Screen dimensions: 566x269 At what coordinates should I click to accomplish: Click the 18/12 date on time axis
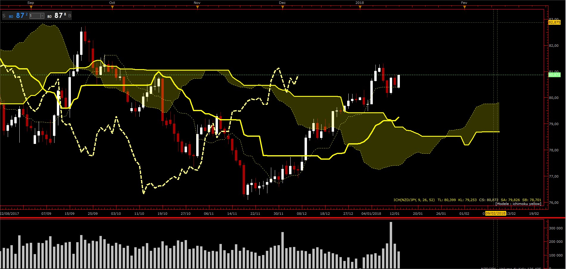click(x=325, y=214)
